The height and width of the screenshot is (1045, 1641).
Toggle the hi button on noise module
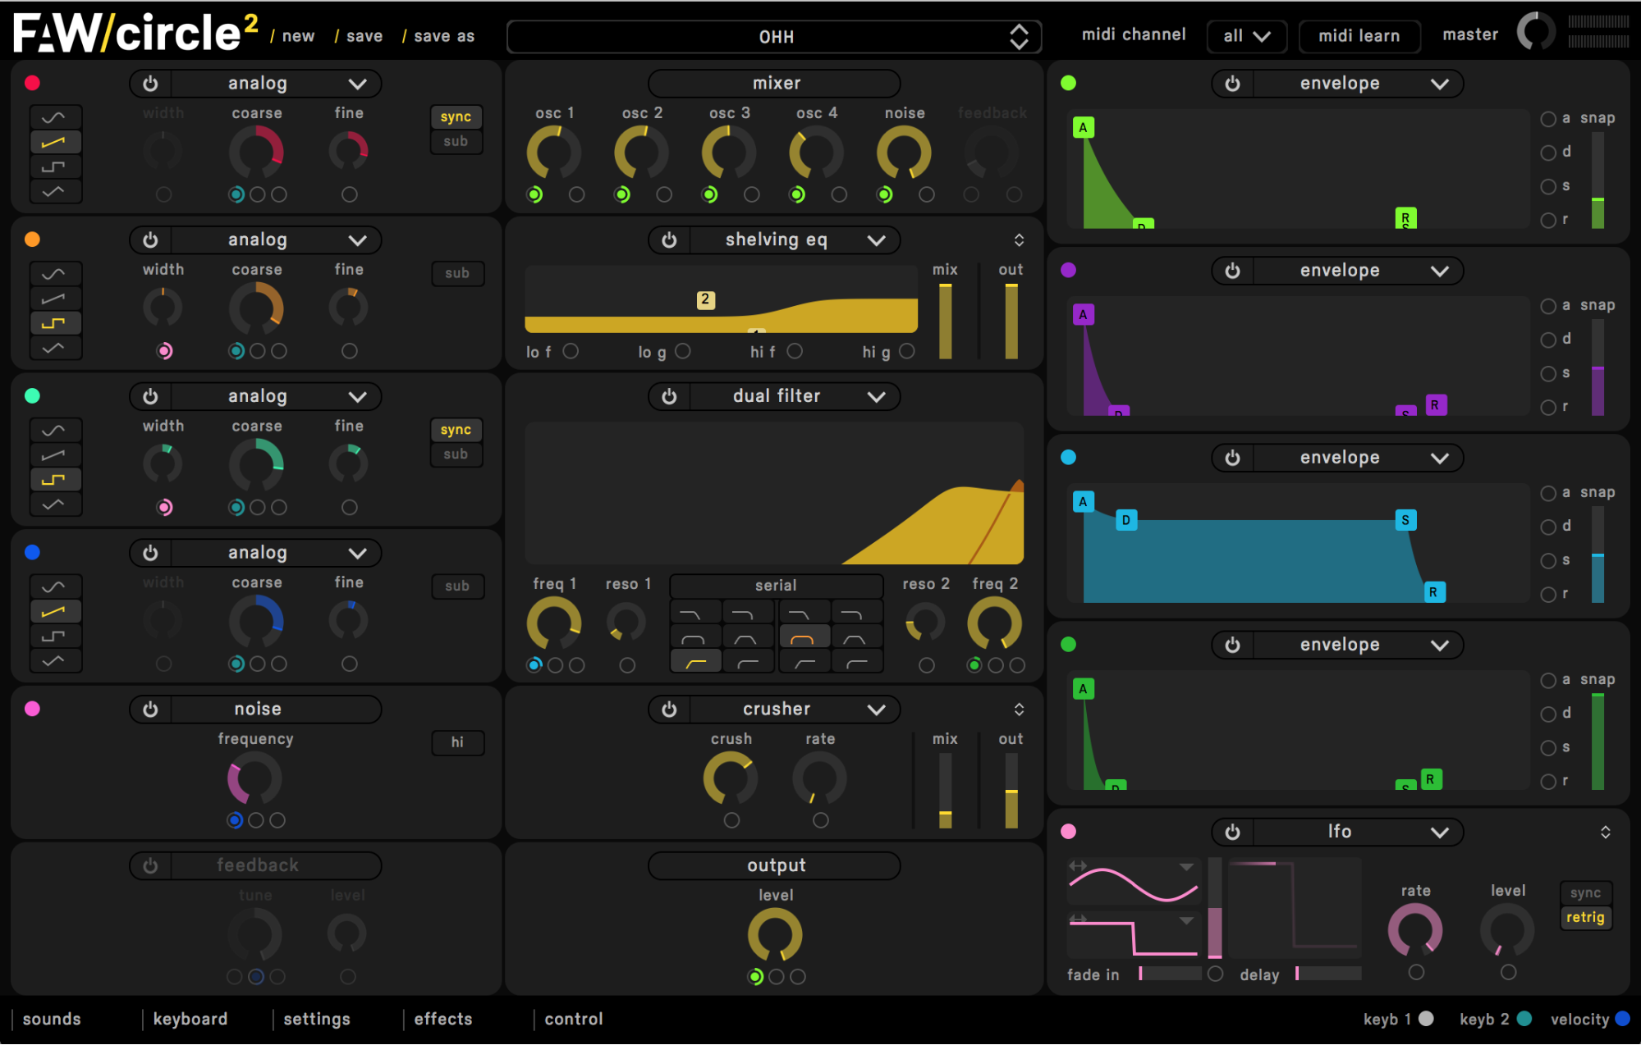pos(457,742)
